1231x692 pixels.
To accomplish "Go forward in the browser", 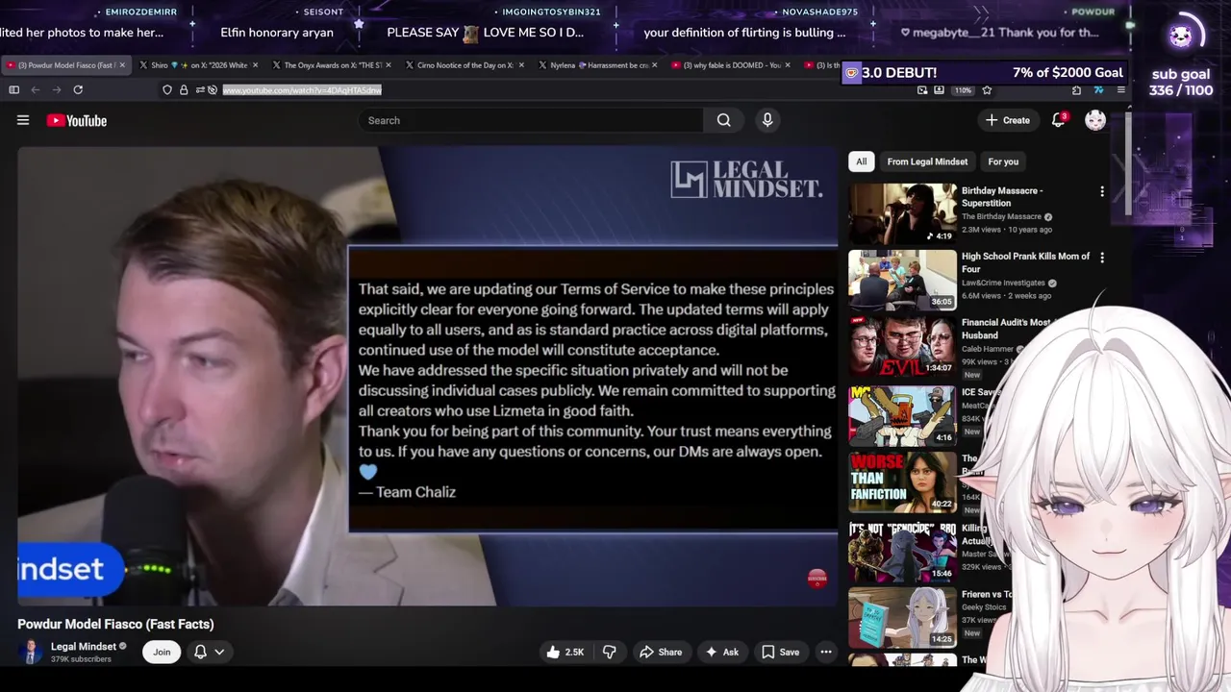I will pyautogui.click(x=57, y=89).
